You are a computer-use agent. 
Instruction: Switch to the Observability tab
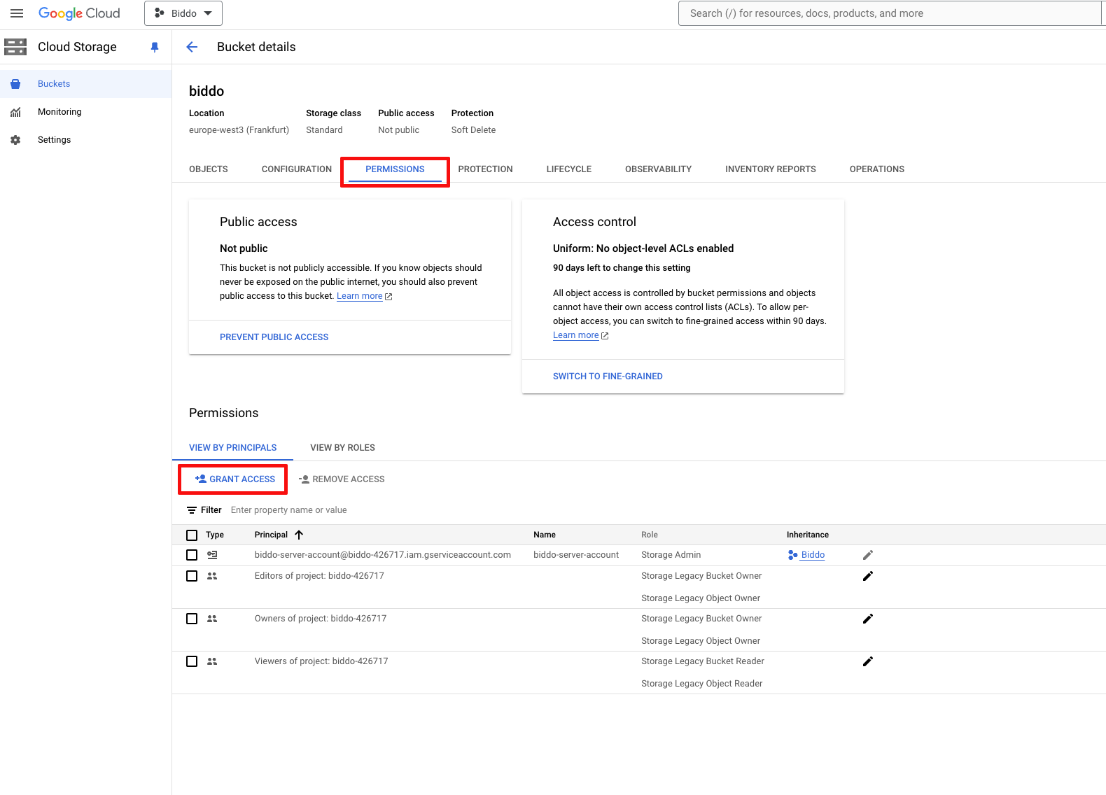[659, 169]
